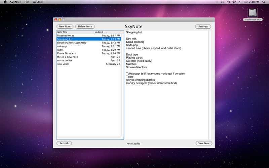
Task: Open the Edit menu
Action: click(x=27, y=2)
